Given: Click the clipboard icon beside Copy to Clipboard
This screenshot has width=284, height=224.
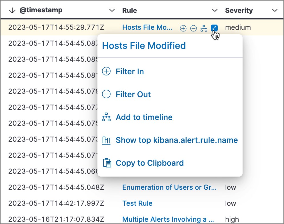Looking at the screenshot, I should 106,163.
